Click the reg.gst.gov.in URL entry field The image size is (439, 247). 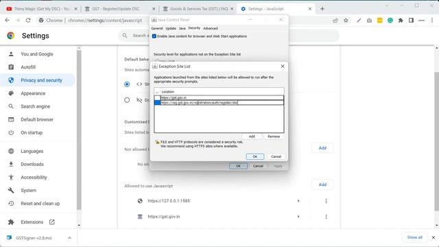point(222,103)
